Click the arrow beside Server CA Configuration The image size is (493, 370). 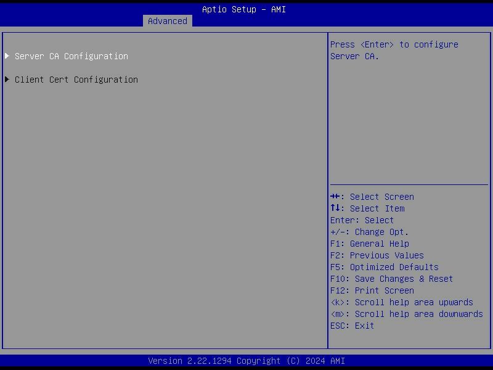coord(7,56)
